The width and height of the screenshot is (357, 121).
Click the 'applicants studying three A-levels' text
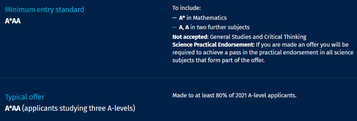(79, 109)
